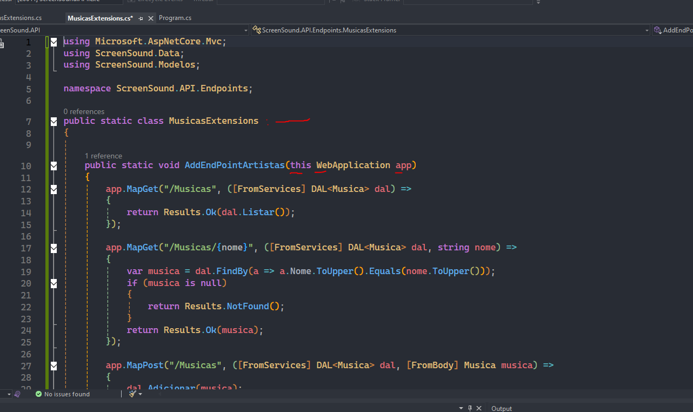Screen dimensions: 693x412
Task: Collapse the MapPost block at line 27
Action: [x=54, y=366]
